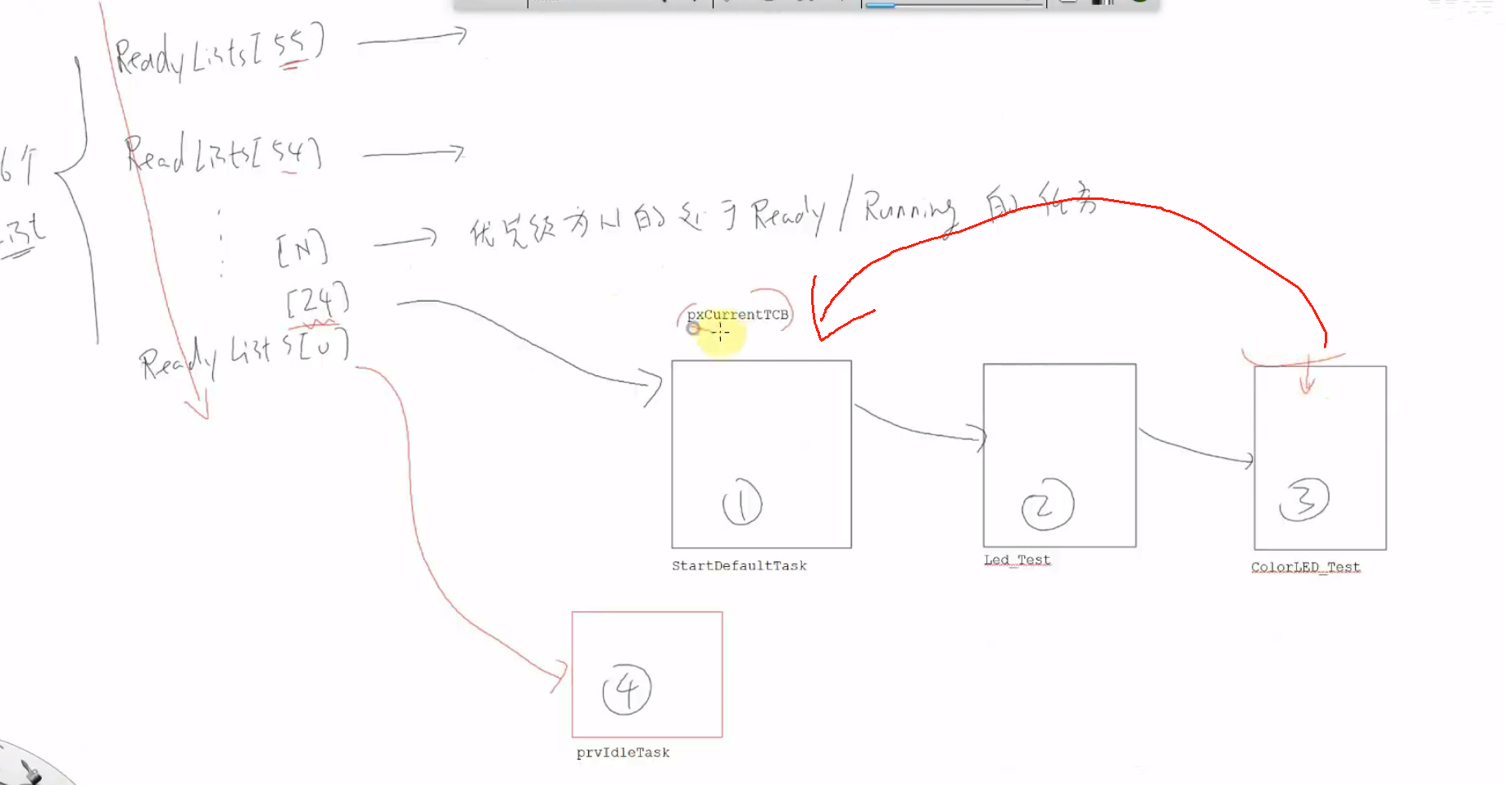Screen dimensions: 1505x785
Task: Select the StartDefaultTask text label
Action: 739,565
